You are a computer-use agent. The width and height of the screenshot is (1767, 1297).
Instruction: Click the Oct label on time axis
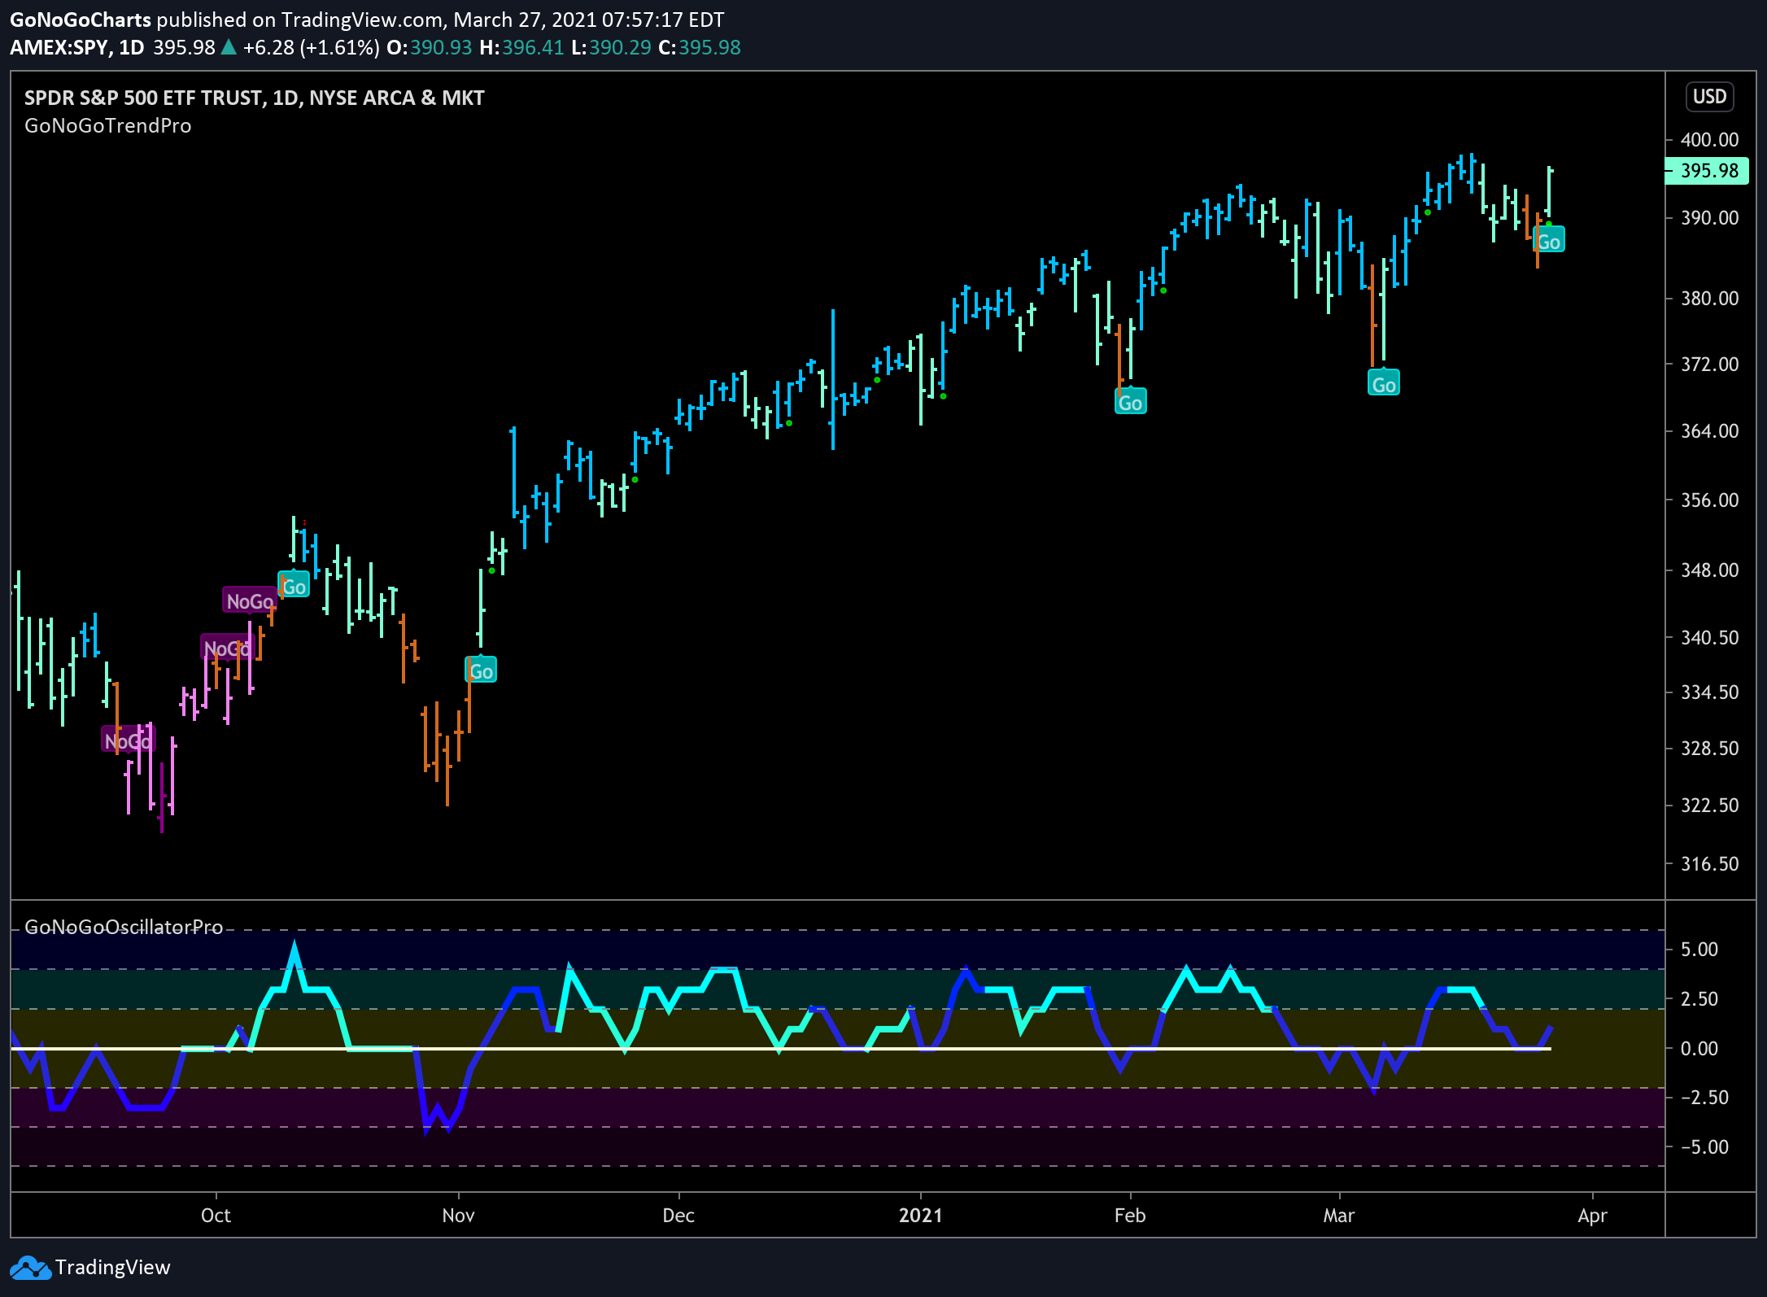[x=216, y=1216]
